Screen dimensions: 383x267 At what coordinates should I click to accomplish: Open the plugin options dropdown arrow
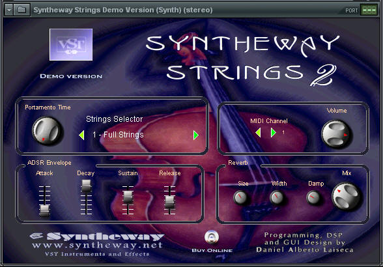point(9,10)
